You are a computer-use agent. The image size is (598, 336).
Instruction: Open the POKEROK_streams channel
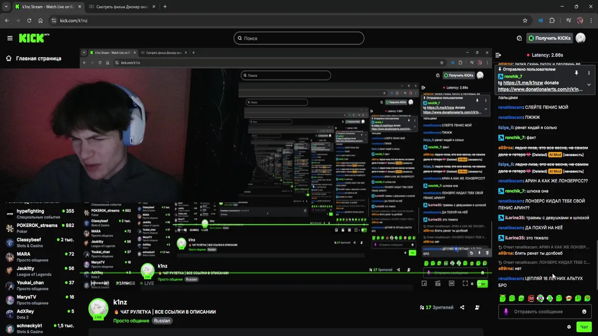39,228
